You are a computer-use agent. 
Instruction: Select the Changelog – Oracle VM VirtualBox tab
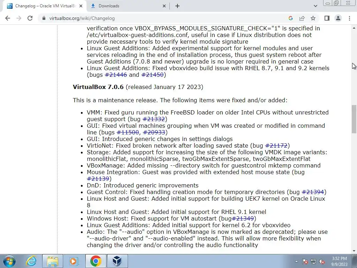pos(44,6)
